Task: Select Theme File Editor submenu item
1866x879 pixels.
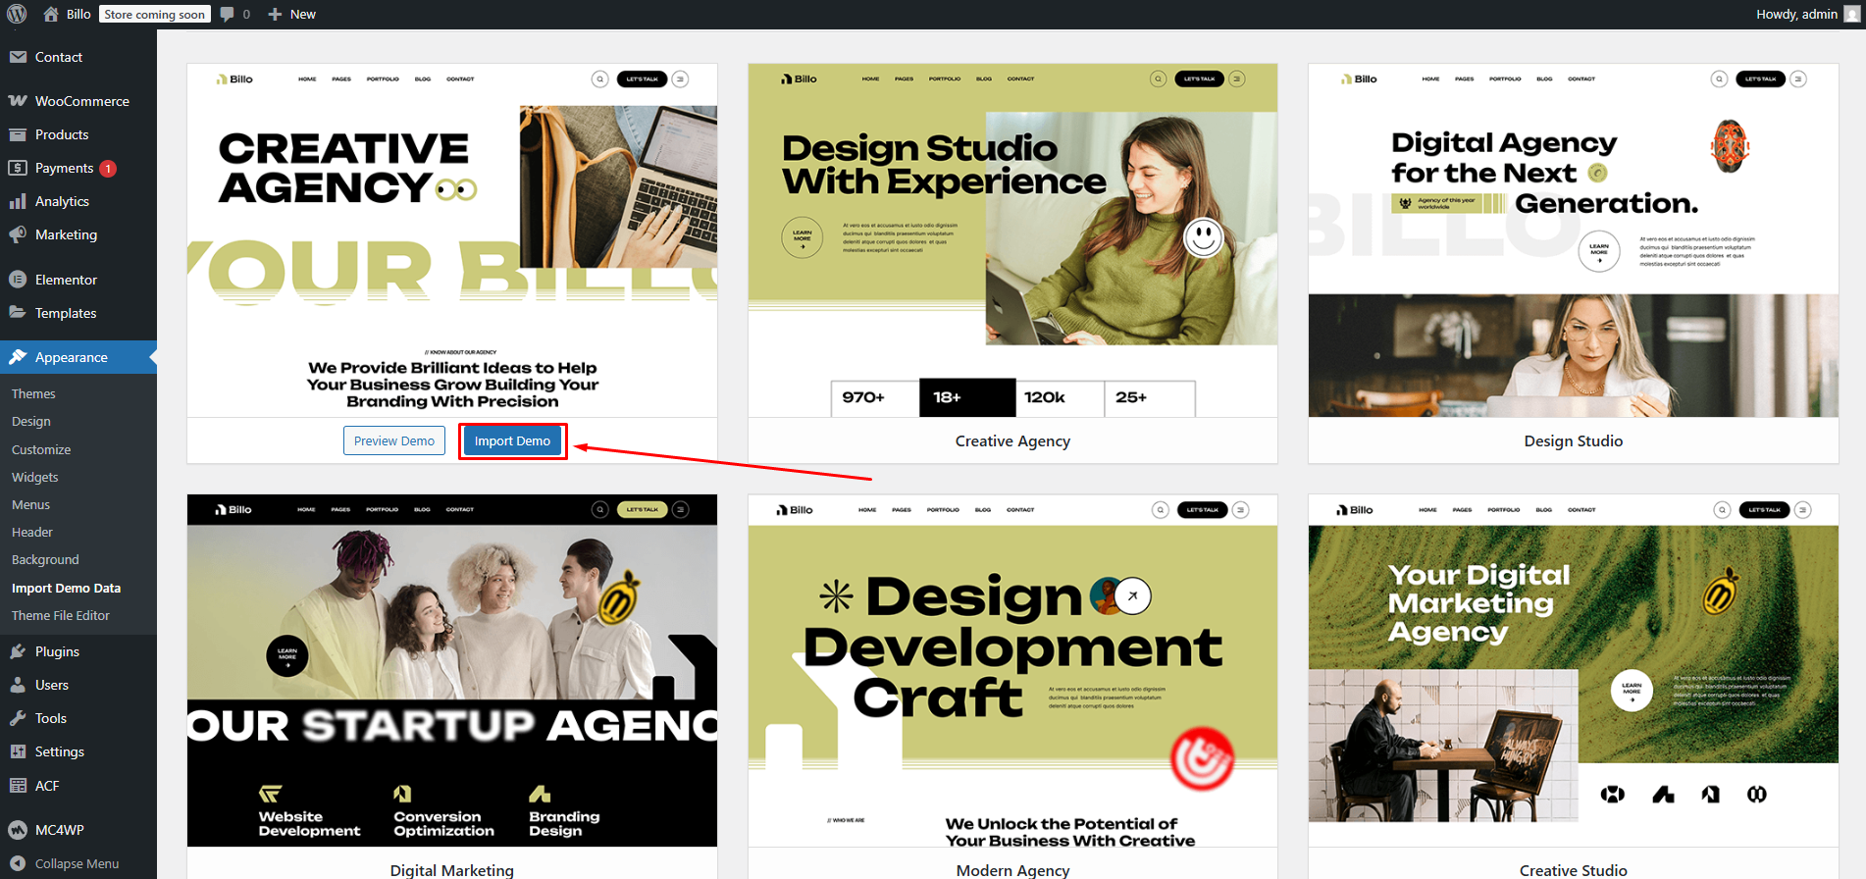Action: coord(61,615)
